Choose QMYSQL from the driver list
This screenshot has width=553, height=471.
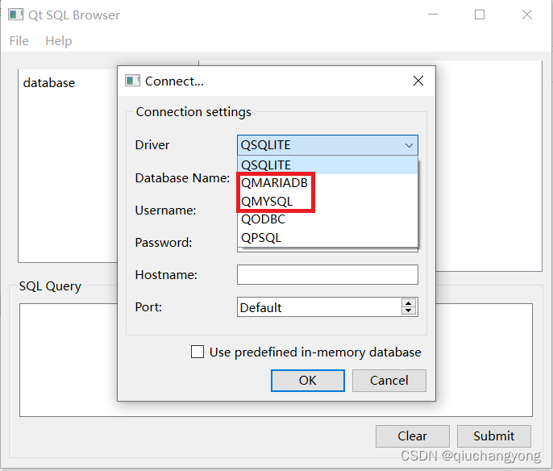(x=327, y=202)
